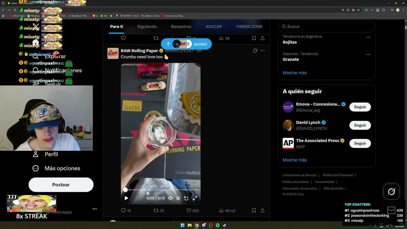Like the RAW post with 652 likes
The image size is (407, 229).
pos(192,211)
